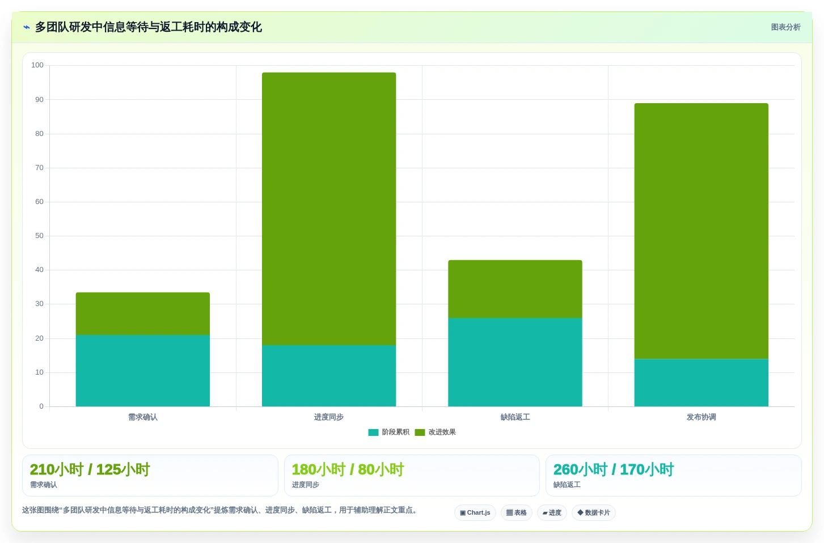Click the 发布协调 x-axis label
824x543 pixels.
[702, 417]
